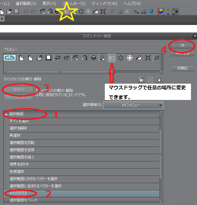
Task: Click the blue Snap to Grid icon
Action: pyautogui.click(x=151, y=12)
